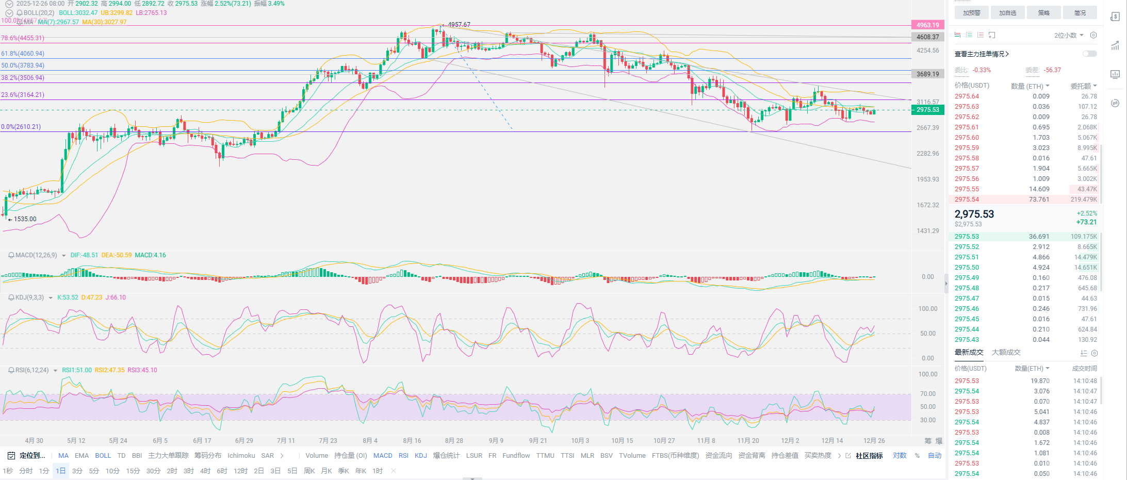This screenshot has width=1127, height=480.
Task: Toggle the BOLL overlay indicator
Action: (x=103, y=456)
